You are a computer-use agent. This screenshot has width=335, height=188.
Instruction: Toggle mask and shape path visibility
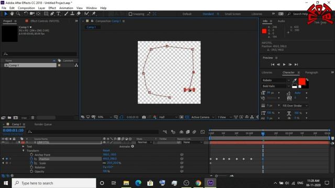(121, 117)
